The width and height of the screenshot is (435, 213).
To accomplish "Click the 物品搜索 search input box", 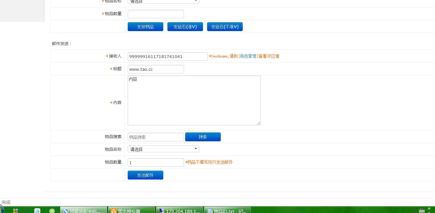I will click(156, 137).
